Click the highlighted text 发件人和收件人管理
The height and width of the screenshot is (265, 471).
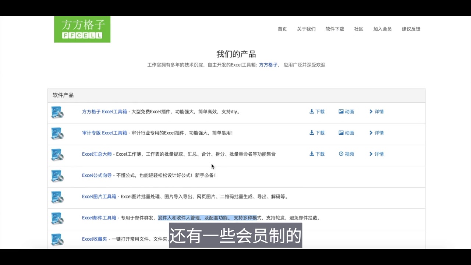[179, 218]
